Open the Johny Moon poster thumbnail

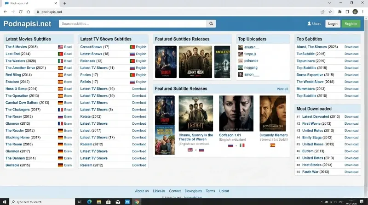(x=195, y=62)
